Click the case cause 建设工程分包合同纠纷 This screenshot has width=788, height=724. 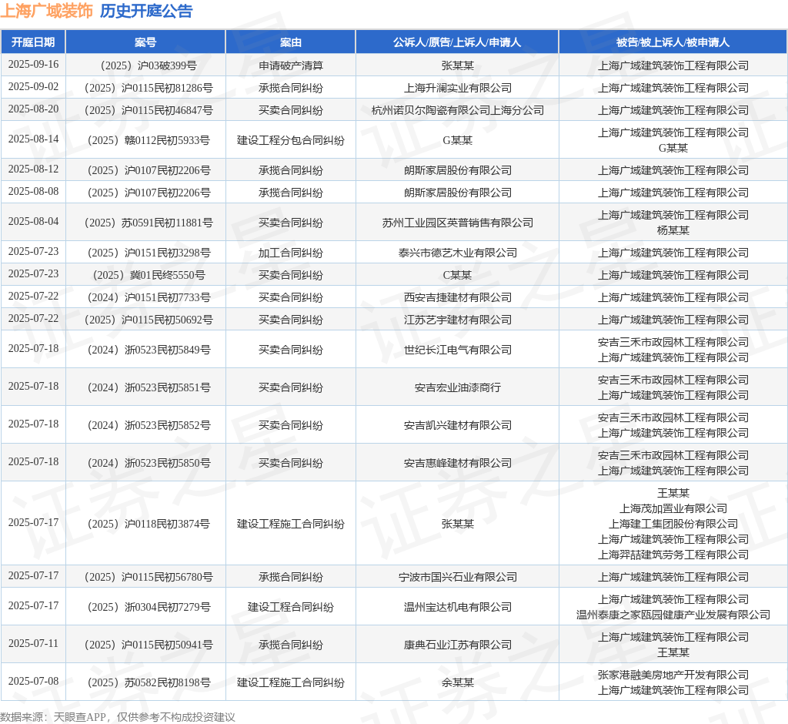(290, 140)
